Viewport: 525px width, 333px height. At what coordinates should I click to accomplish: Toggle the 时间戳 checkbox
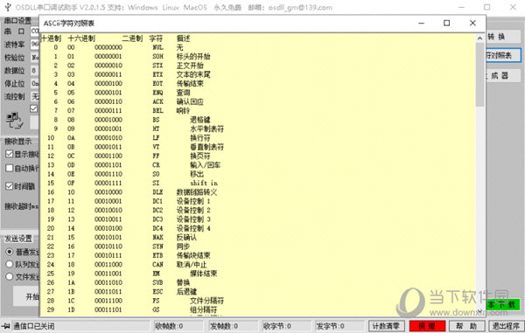9,186
